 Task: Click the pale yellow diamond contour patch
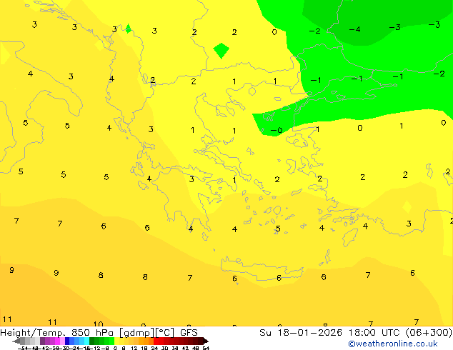[x=407, y=206]
